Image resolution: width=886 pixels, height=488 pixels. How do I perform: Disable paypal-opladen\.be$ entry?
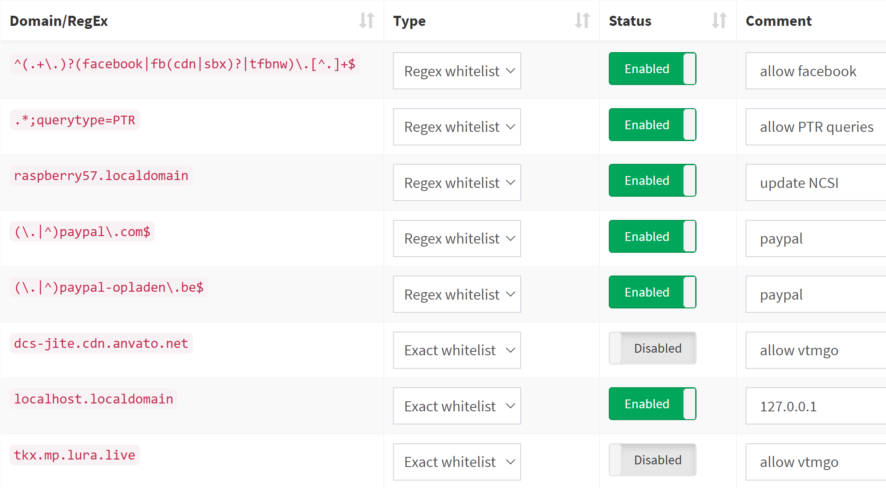[x=652, y=292]
